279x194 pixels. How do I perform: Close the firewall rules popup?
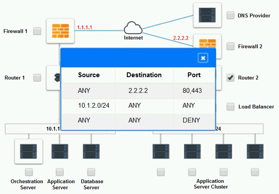[204, 58]
